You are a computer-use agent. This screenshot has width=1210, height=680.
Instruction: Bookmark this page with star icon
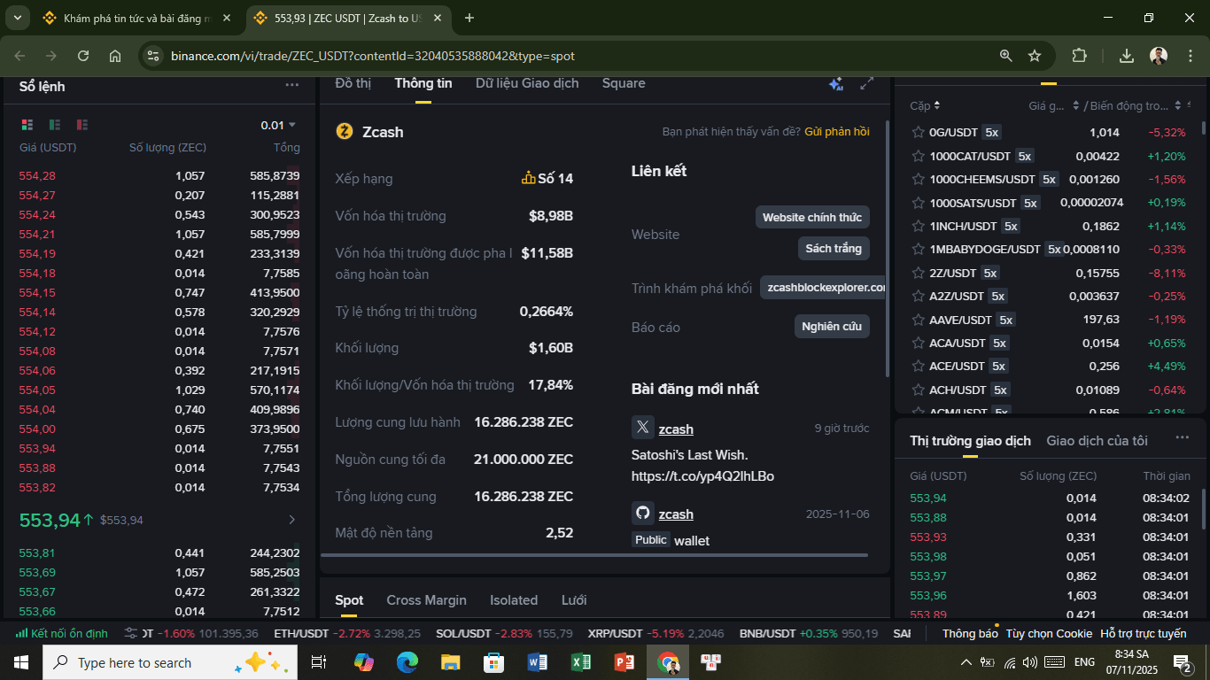click(1035, 56)
